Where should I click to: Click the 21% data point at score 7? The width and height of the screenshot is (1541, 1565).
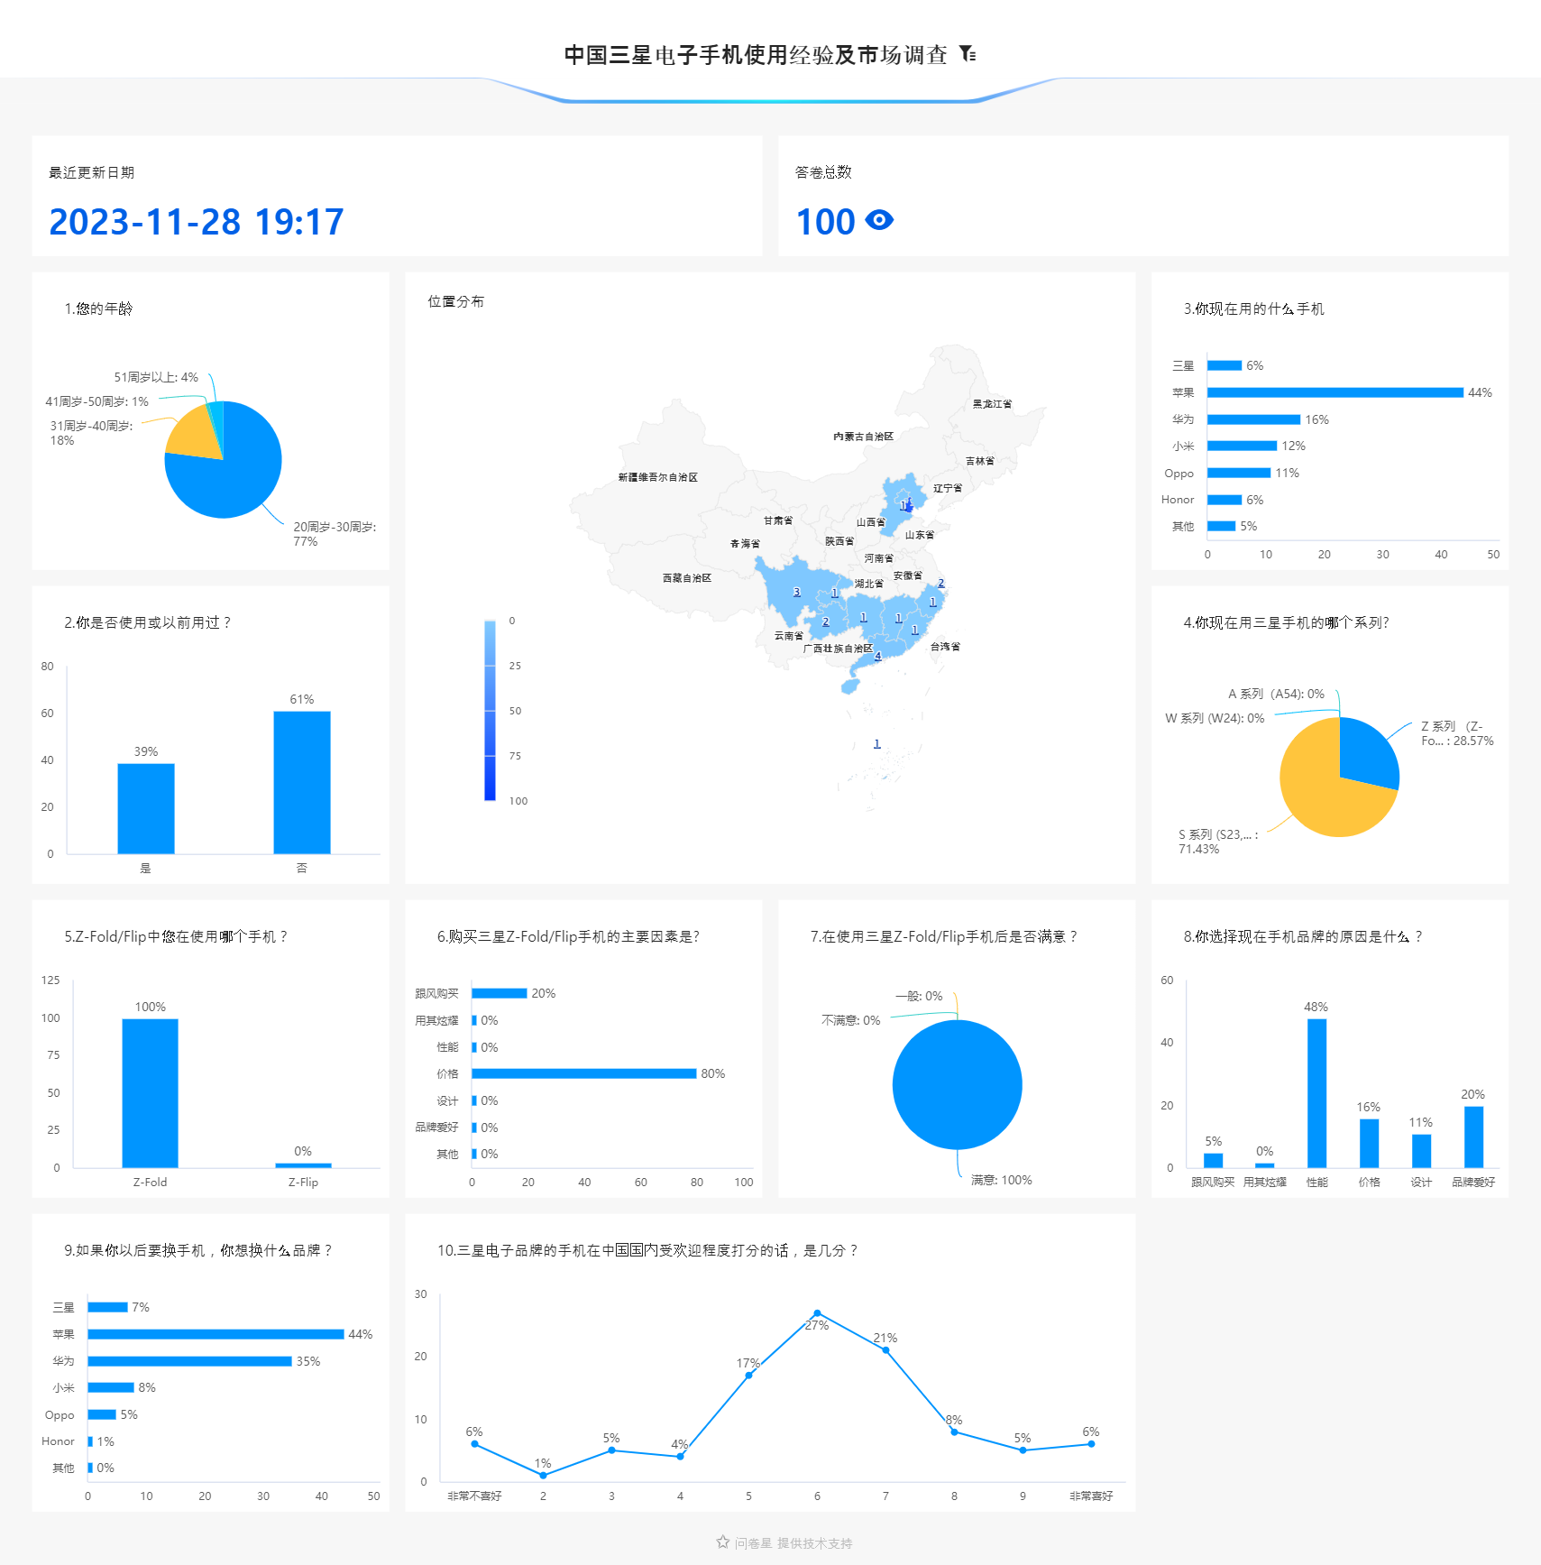[885, 1350]
